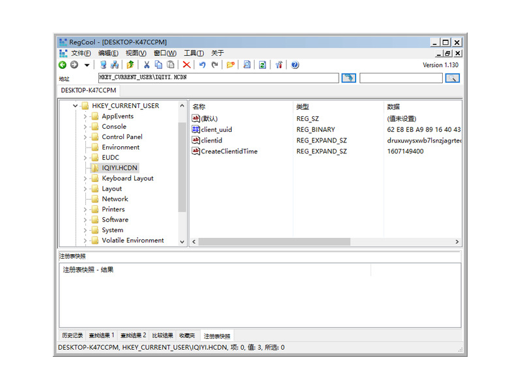
Task: Expand the Software tree node
Action: pyautogui.click(x=85, y=220)
